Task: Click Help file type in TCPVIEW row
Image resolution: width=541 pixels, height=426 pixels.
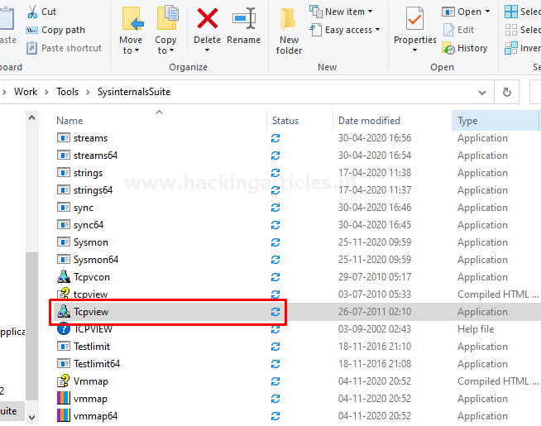Action: point(476,329)
